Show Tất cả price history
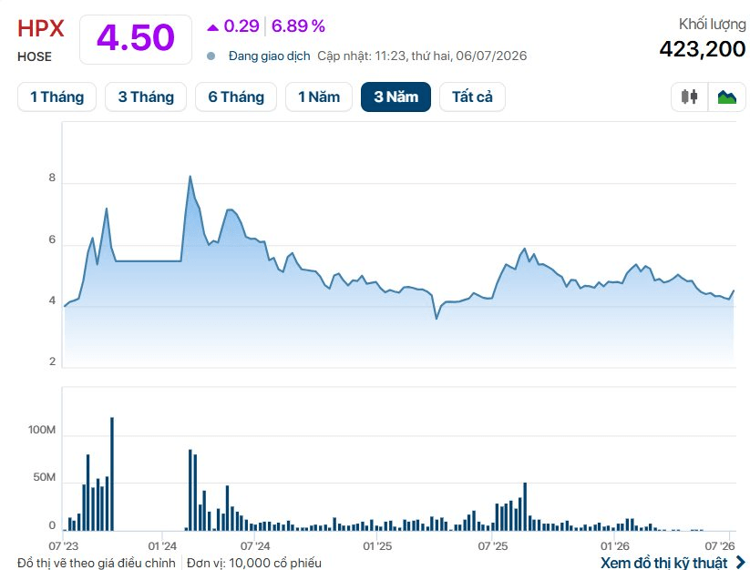 (x=472, y=97)
